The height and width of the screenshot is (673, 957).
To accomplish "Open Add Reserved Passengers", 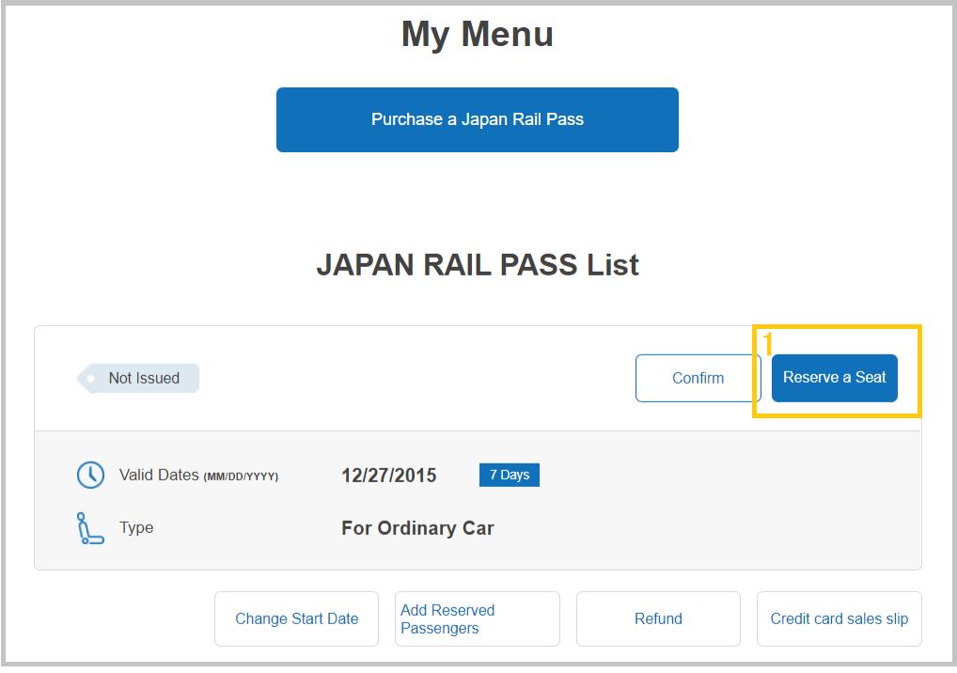I will 478,618.
